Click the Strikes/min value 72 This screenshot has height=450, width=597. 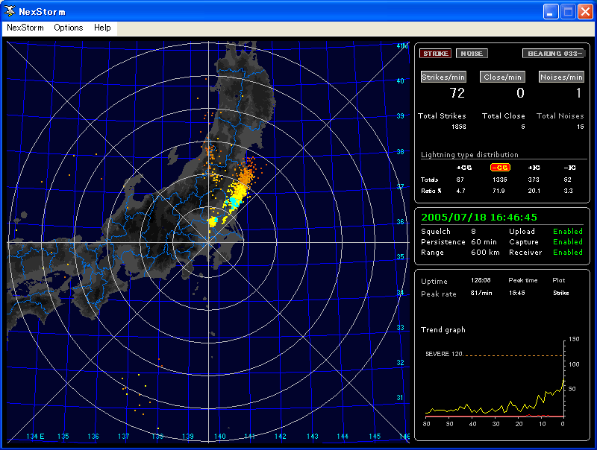pyautogui.click(x=457, y=93)
